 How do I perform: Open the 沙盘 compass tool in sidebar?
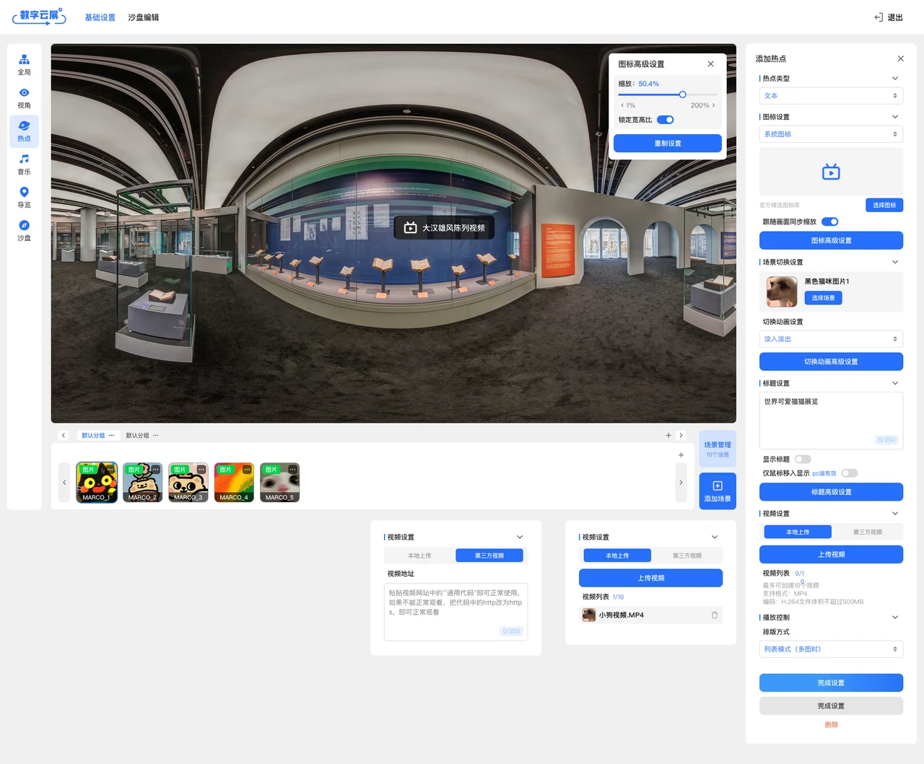(24, 230)
